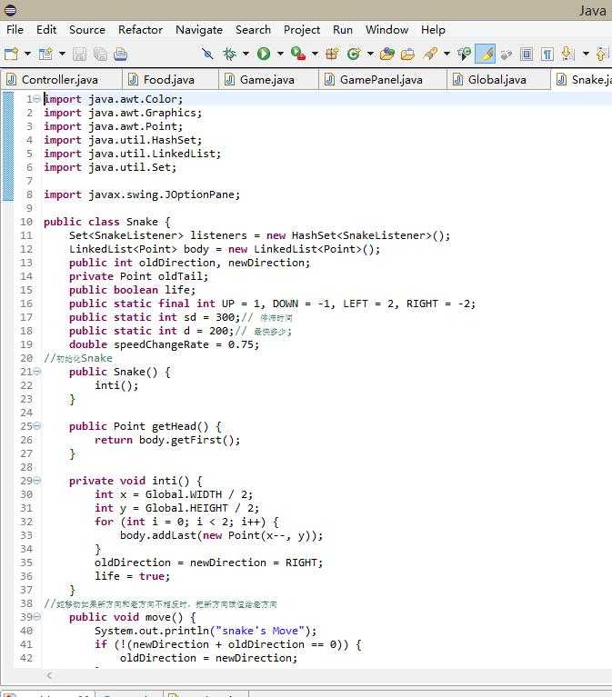Open the Next Annotation dropdown arrow
Screen dimensions: 612x697
tap(586, 54)
